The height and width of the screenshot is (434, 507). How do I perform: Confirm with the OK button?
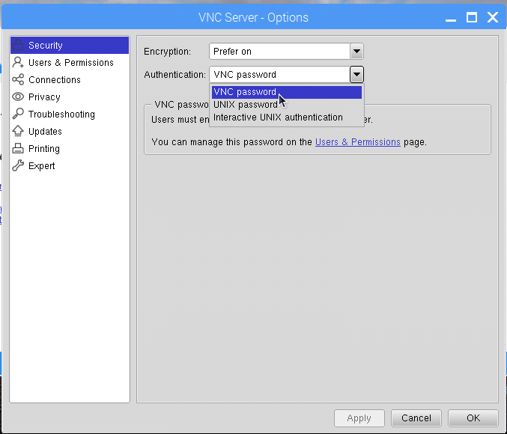[473, 418]
